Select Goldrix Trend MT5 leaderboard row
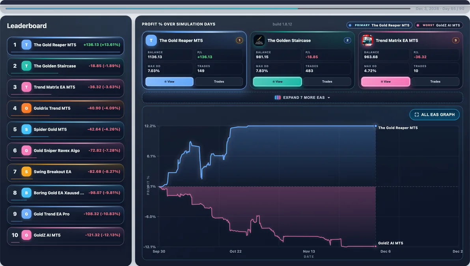 click(x=65, y=109)
